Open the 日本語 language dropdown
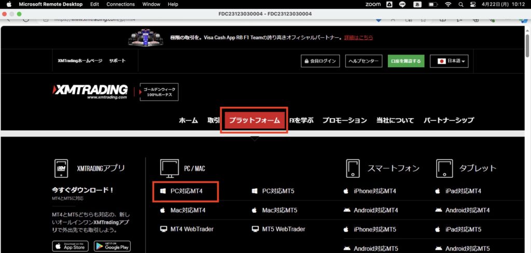Viewport: 531px width, 253px height. tap(450, 61)
